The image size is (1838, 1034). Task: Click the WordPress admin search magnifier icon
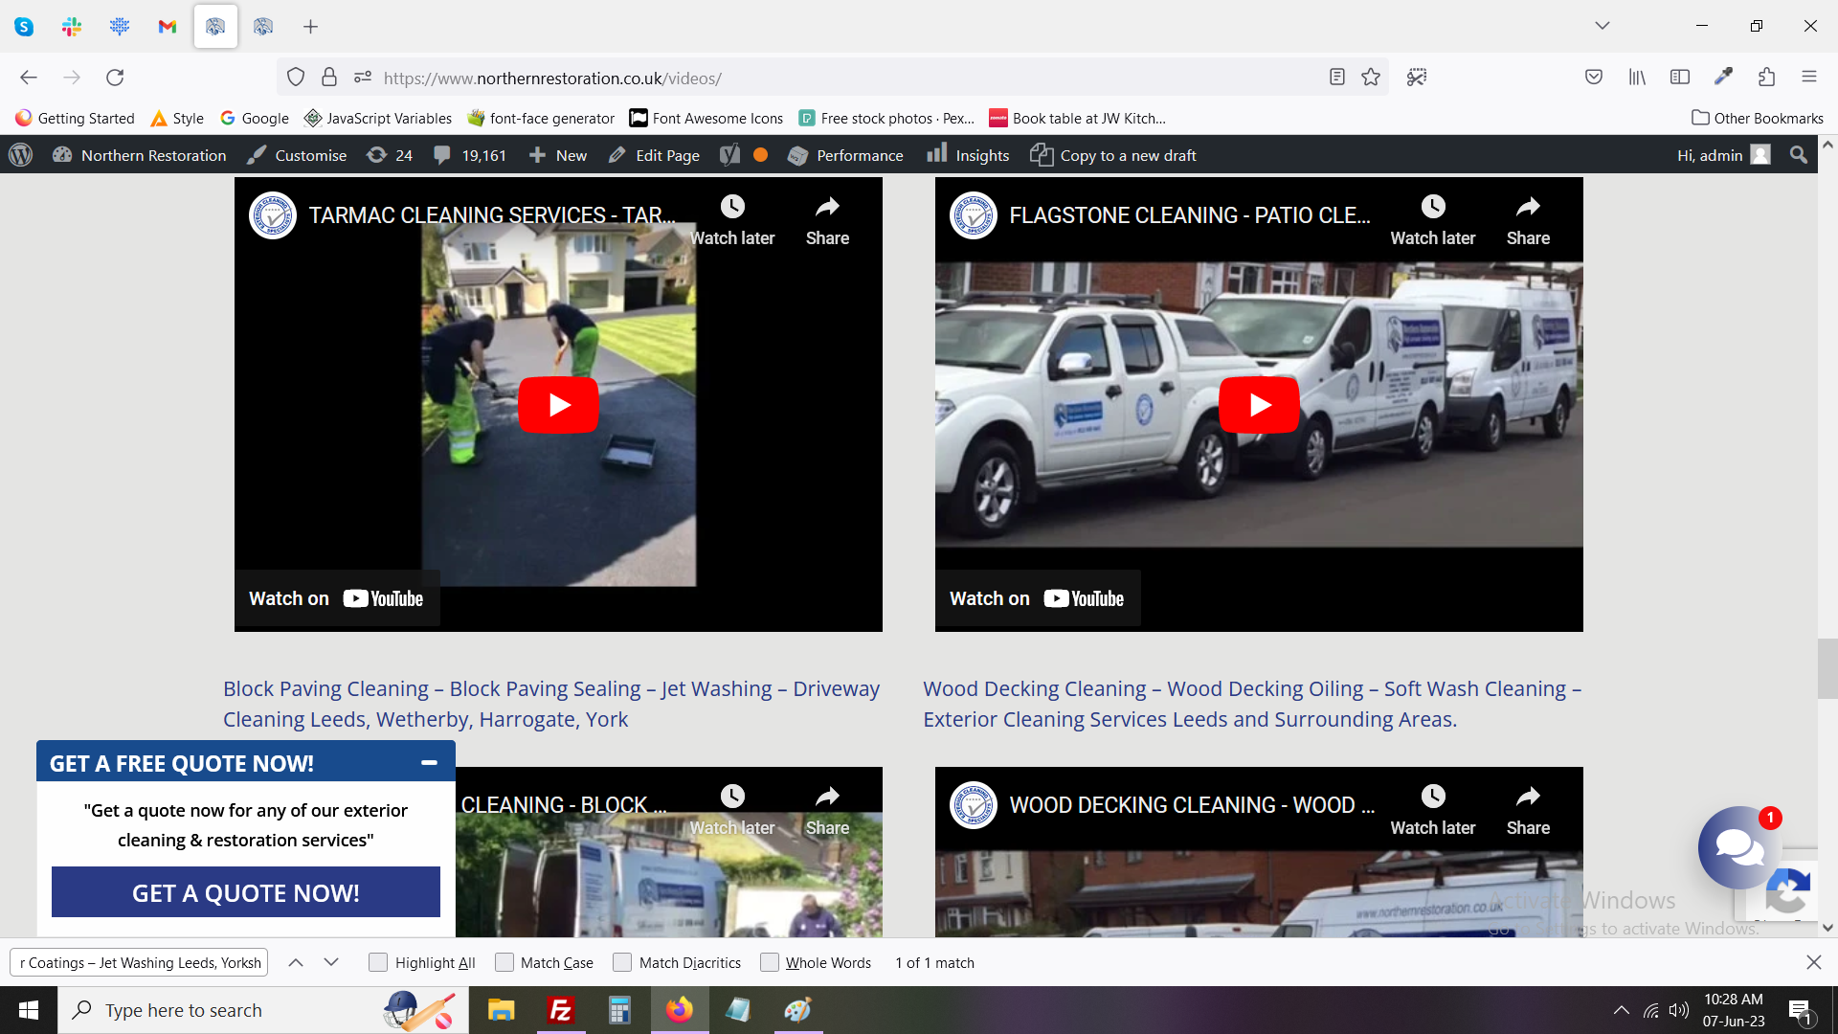(x=1799, y=155)
